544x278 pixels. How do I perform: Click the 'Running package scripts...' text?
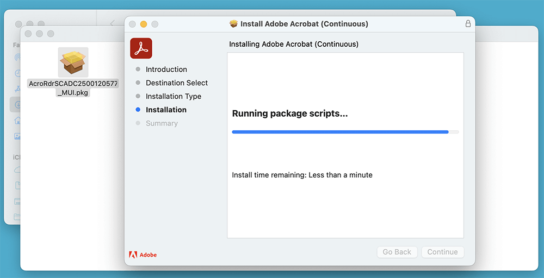pyautogui.click(x=290, y=113)
